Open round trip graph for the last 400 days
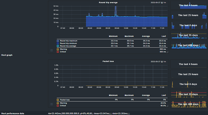This screenshot has height=115, width=208. coord(189,45)
